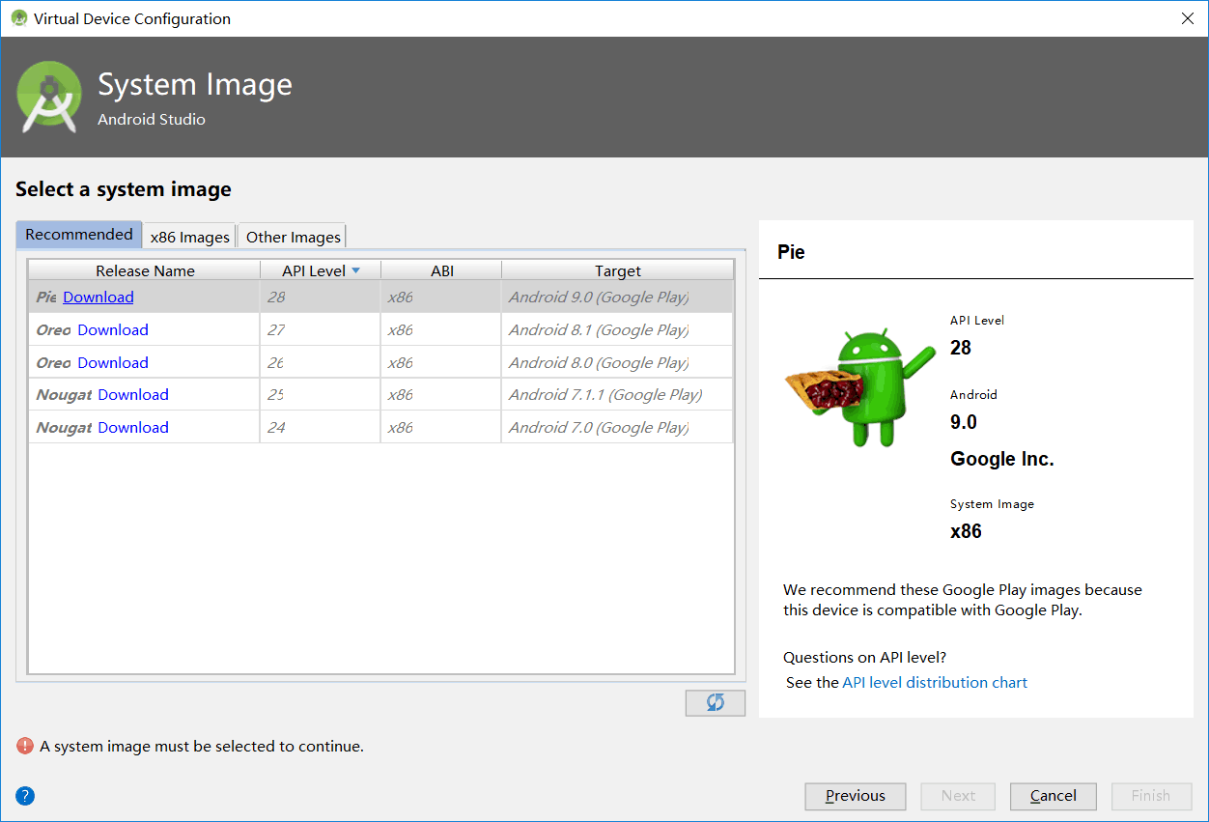Download the Oreo API 26 image
The width and height of the screenshot is (1209, 822).
tap(113, 362)
